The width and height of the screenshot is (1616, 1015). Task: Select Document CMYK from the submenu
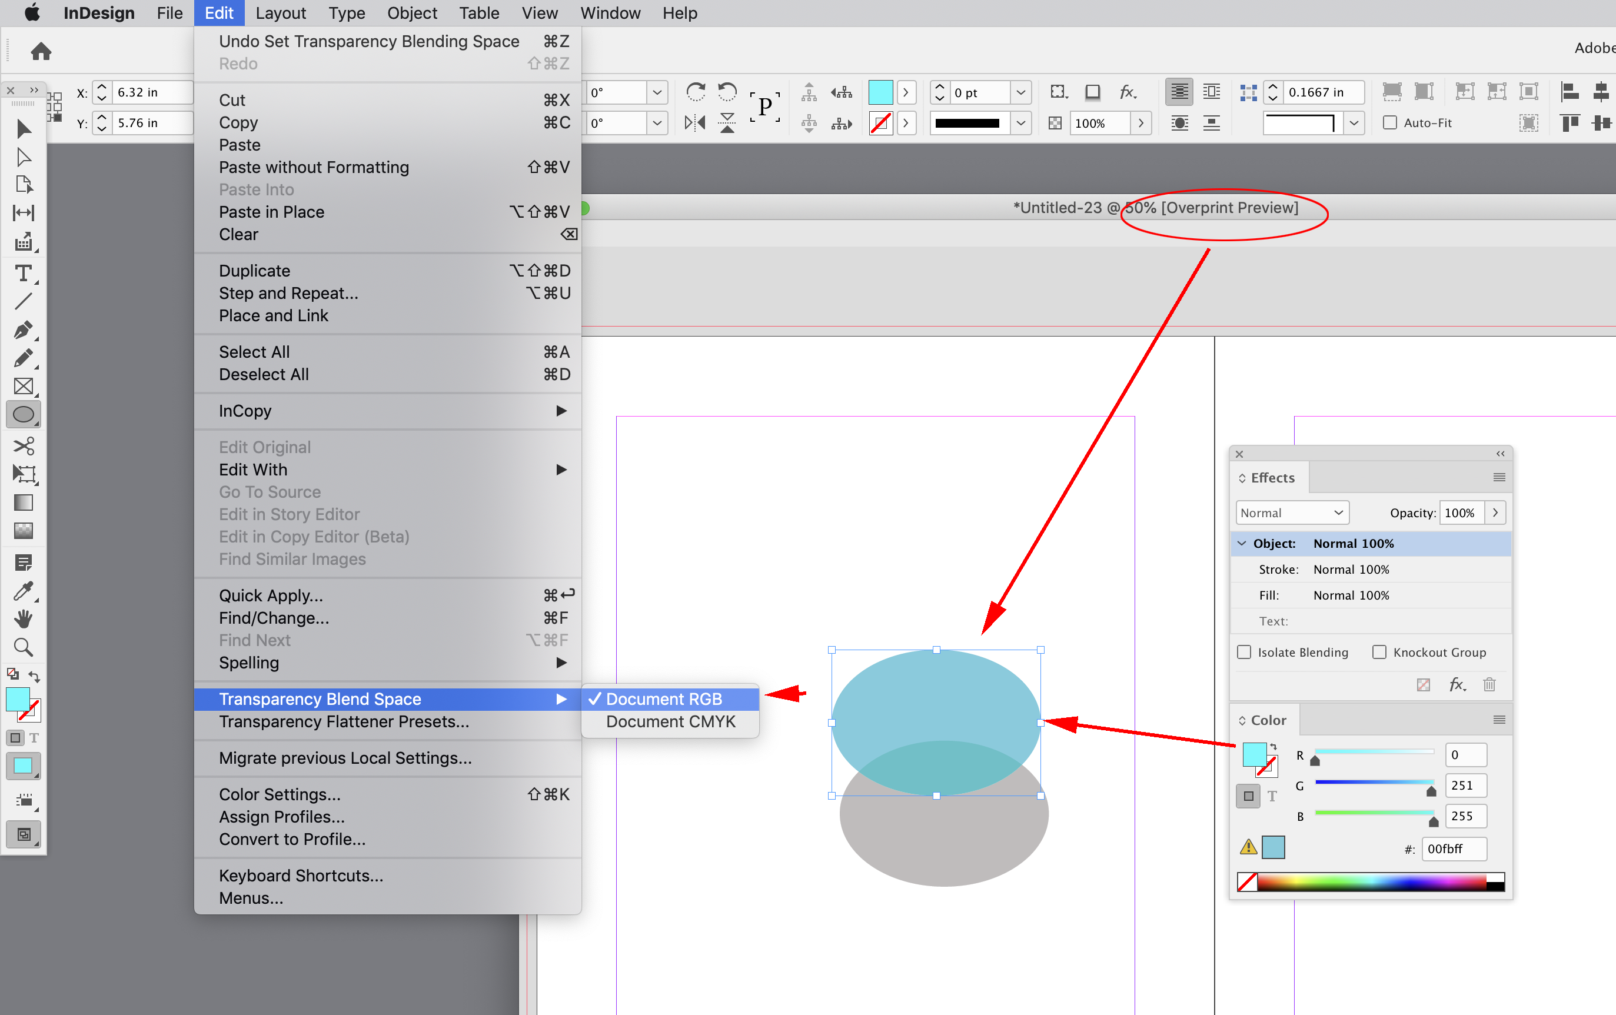pos(669,721)
